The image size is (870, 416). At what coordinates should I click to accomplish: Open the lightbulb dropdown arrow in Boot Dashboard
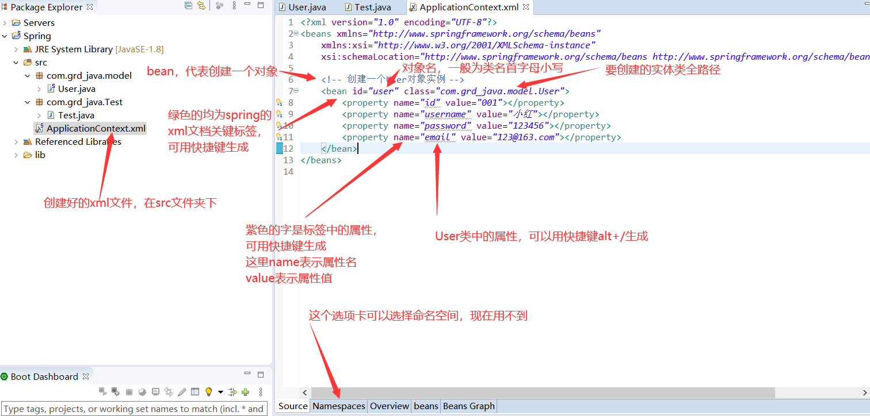[220, 392]
